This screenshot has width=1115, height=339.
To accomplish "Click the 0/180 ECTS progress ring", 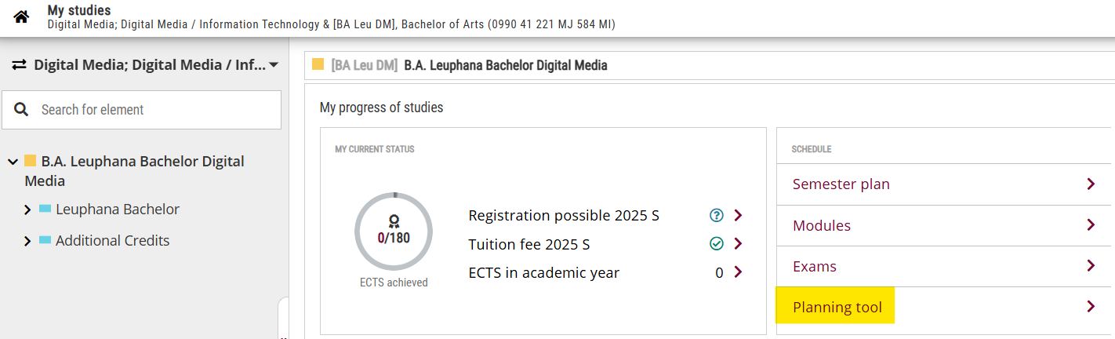I will click(x=394, y=231).
